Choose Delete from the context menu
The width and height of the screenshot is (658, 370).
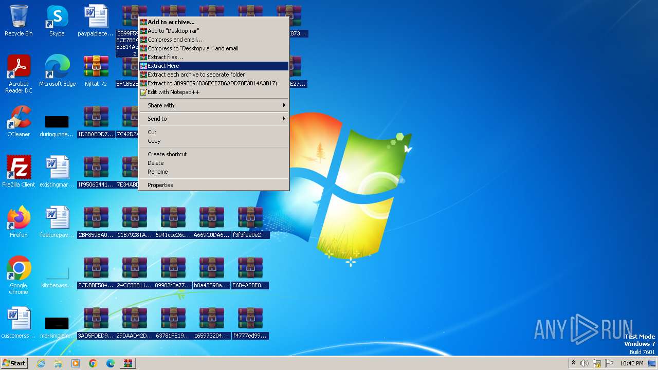[214, 163]
